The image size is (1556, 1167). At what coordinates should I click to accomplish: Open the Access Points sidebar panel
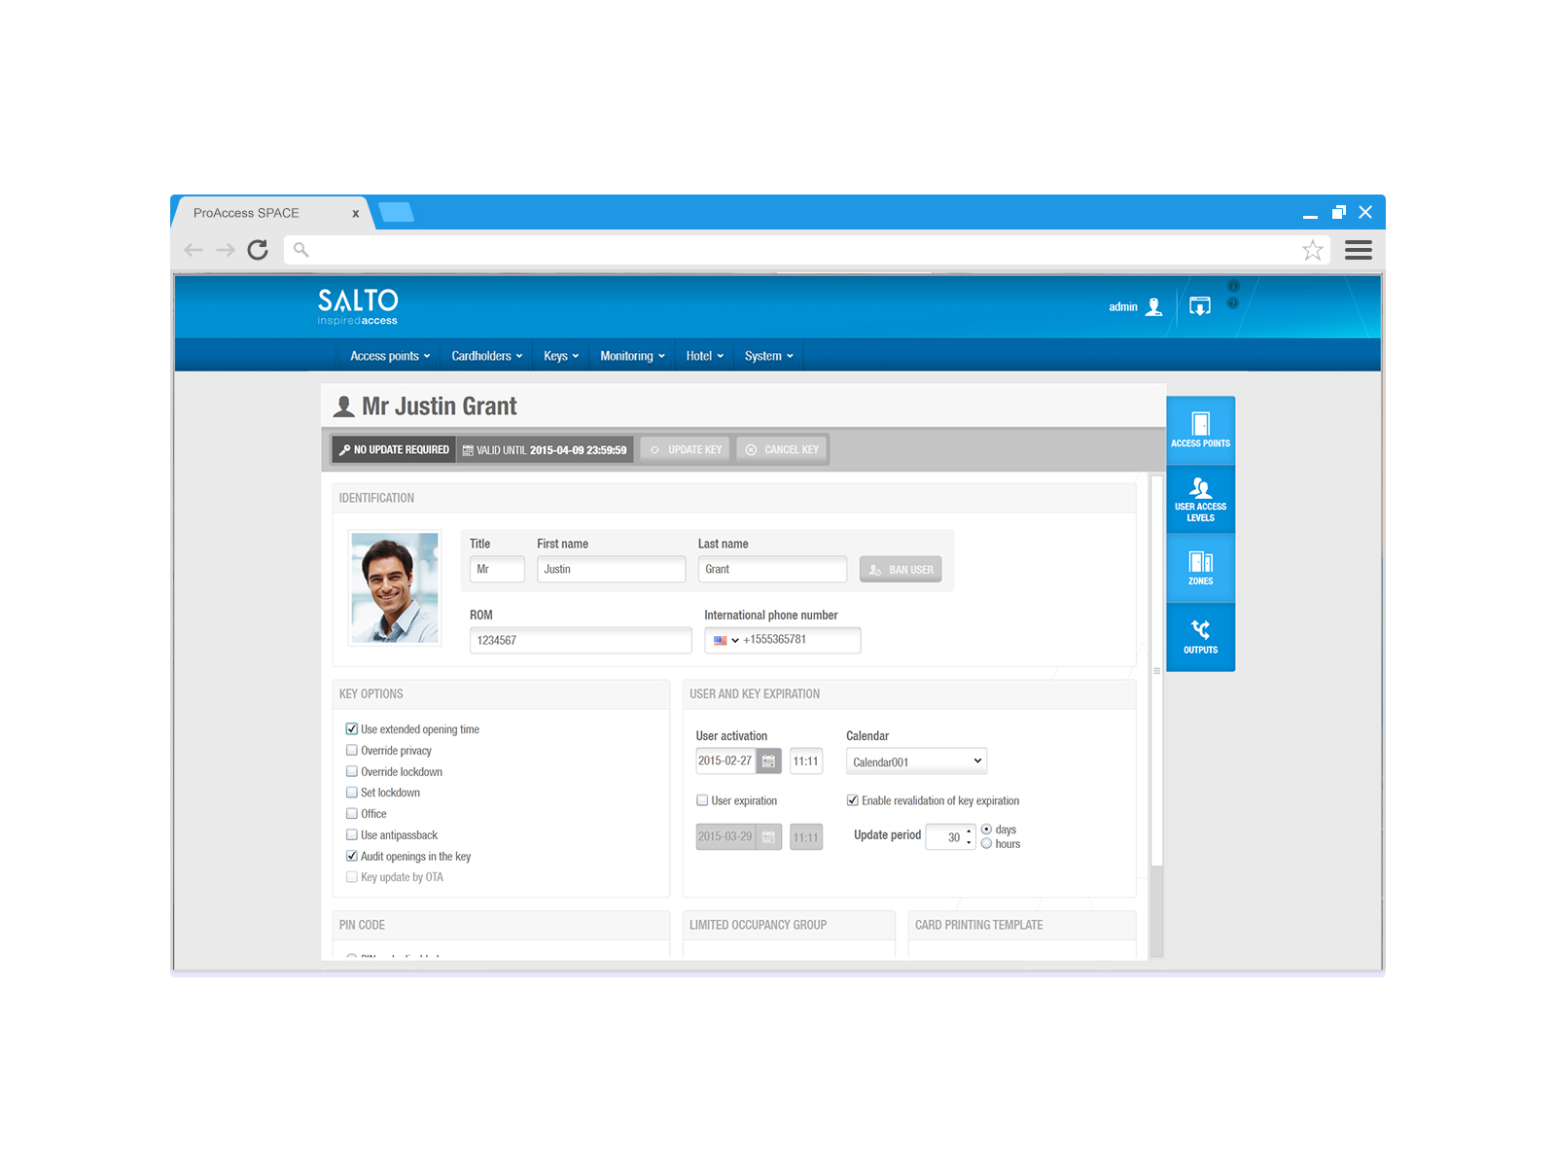click(1200, 428)
